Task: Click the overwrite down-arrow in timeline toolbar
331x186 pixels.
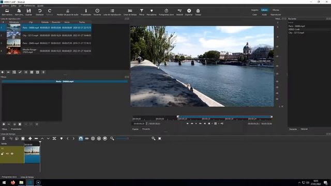Action: pos(48,138)
